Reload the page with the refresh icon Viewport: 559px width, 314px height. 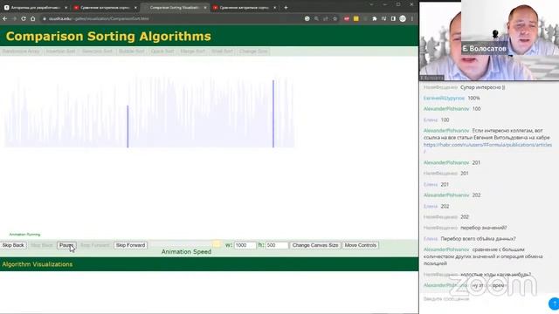click(x=24, y=18)
